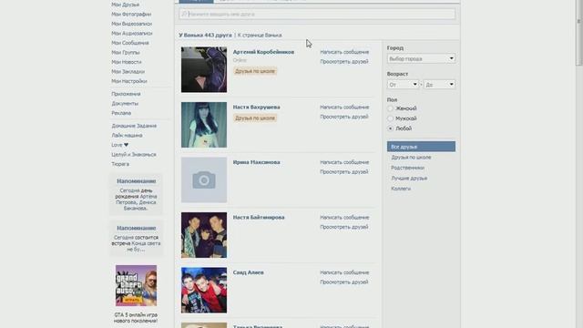Viewport: 583px width, 328px height.
Task: Open Настя Бахрушева's avatar photo
Action: 204,125
